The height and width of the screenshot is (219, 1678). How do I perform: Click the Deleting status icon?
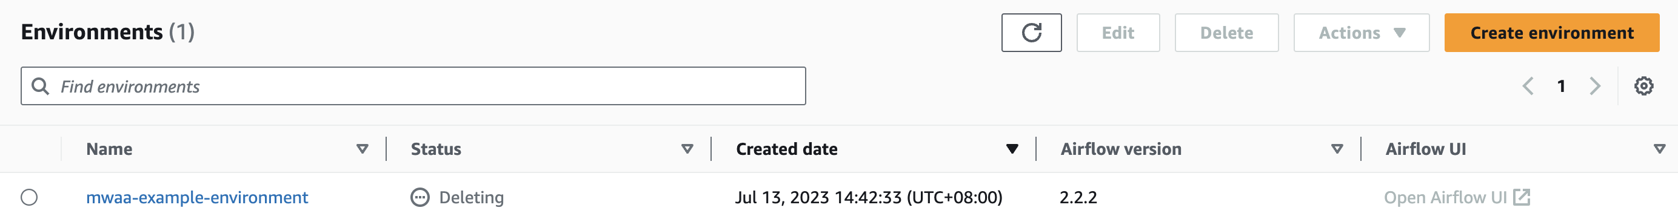tap(420, 197)
